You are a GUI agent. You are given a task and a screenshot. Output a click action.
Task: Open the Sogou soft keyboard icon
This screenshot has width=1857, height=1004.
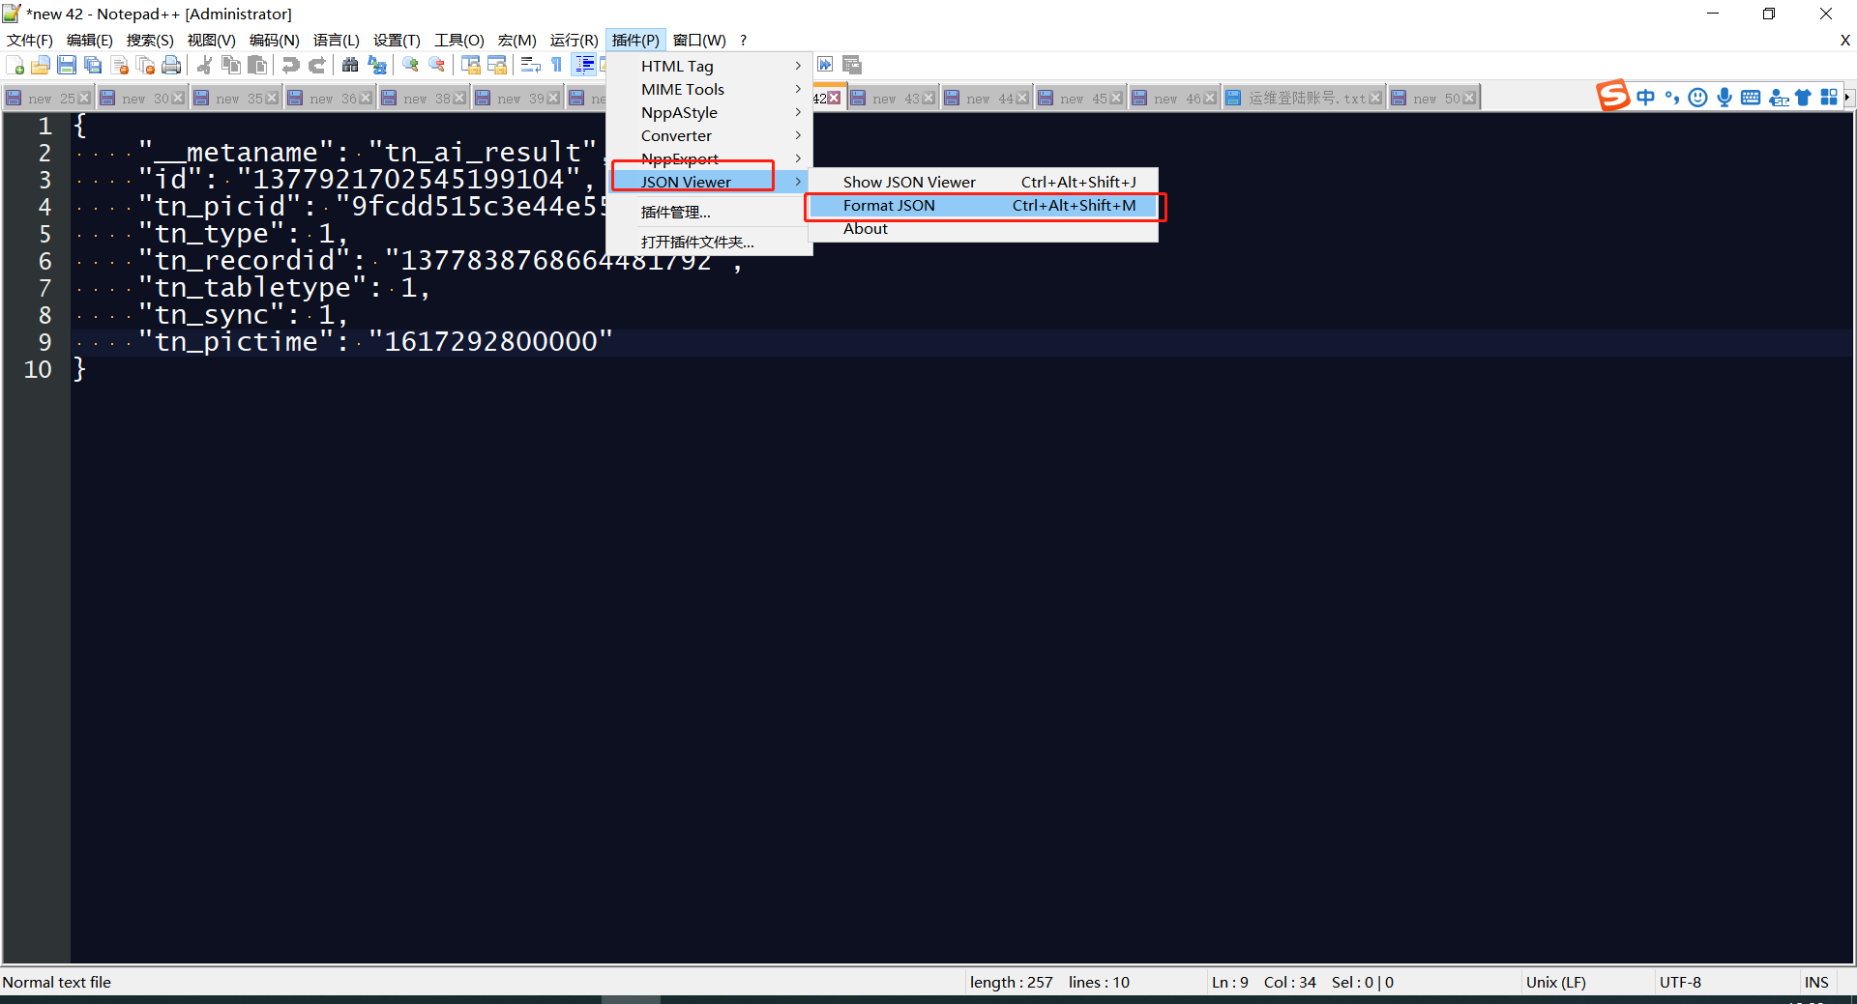point(1750,97)
